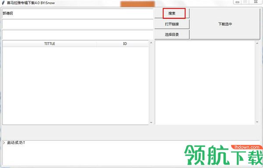Click the 打开链接 open link button
Image resolution: width=263 pixels, height=168 pixels.
172,24
